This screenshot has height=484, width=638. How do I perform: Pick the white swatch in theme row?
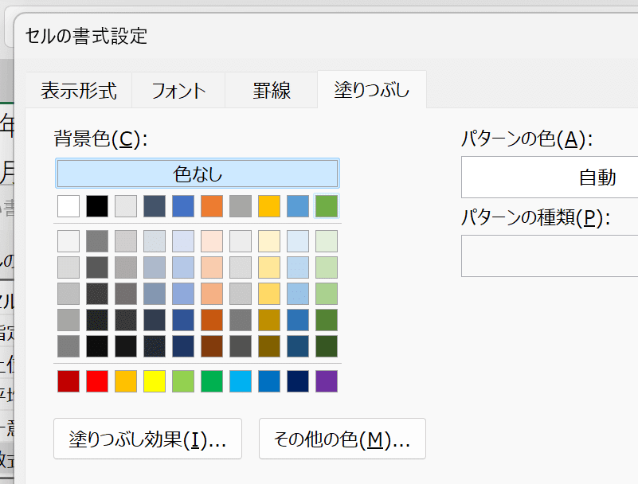point(68,206)
